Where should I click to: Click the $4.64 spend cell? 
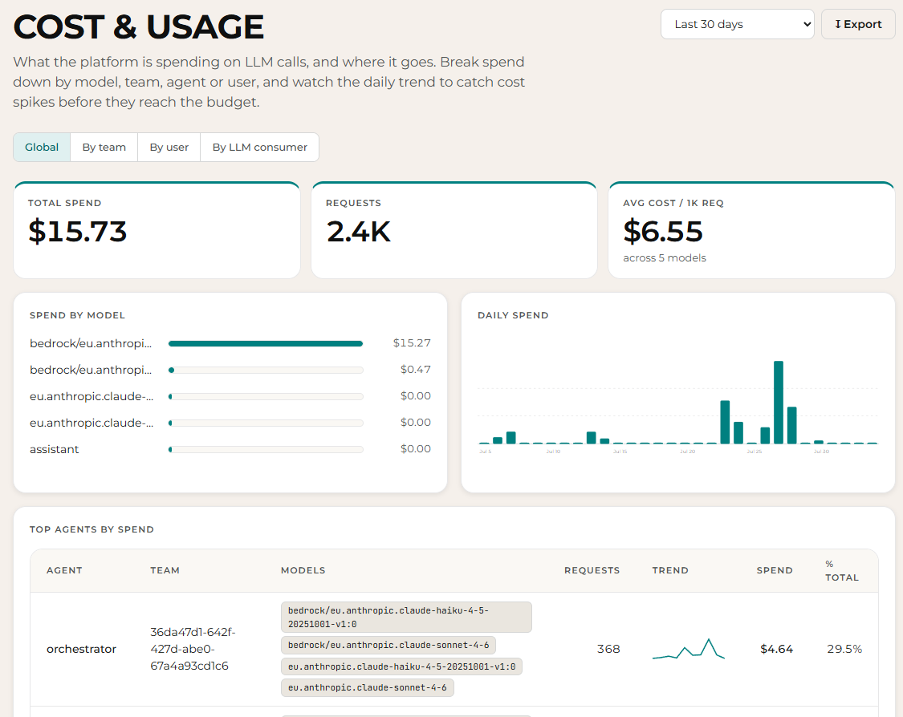(x=776, y=649)
